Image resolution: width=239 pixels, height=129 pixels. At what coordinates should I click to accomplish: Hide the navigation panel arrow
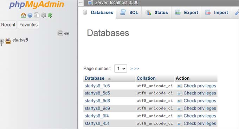coord(81,3)
